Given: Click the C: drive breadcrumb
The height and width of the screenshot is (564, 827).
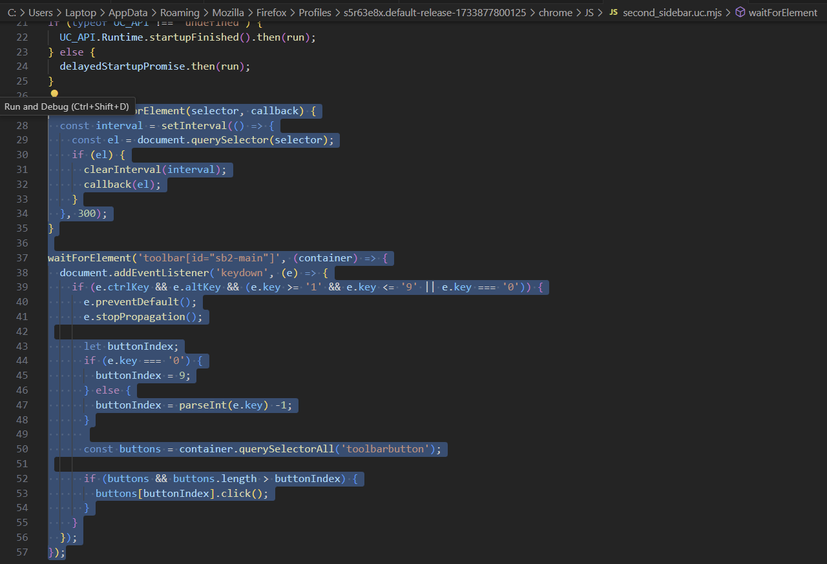Looking at the screenshot, I should (x=12, y=12).
